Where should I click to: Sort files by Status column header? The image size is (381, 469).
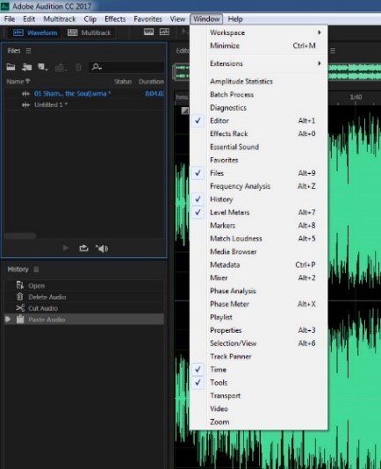click(123, 82)
